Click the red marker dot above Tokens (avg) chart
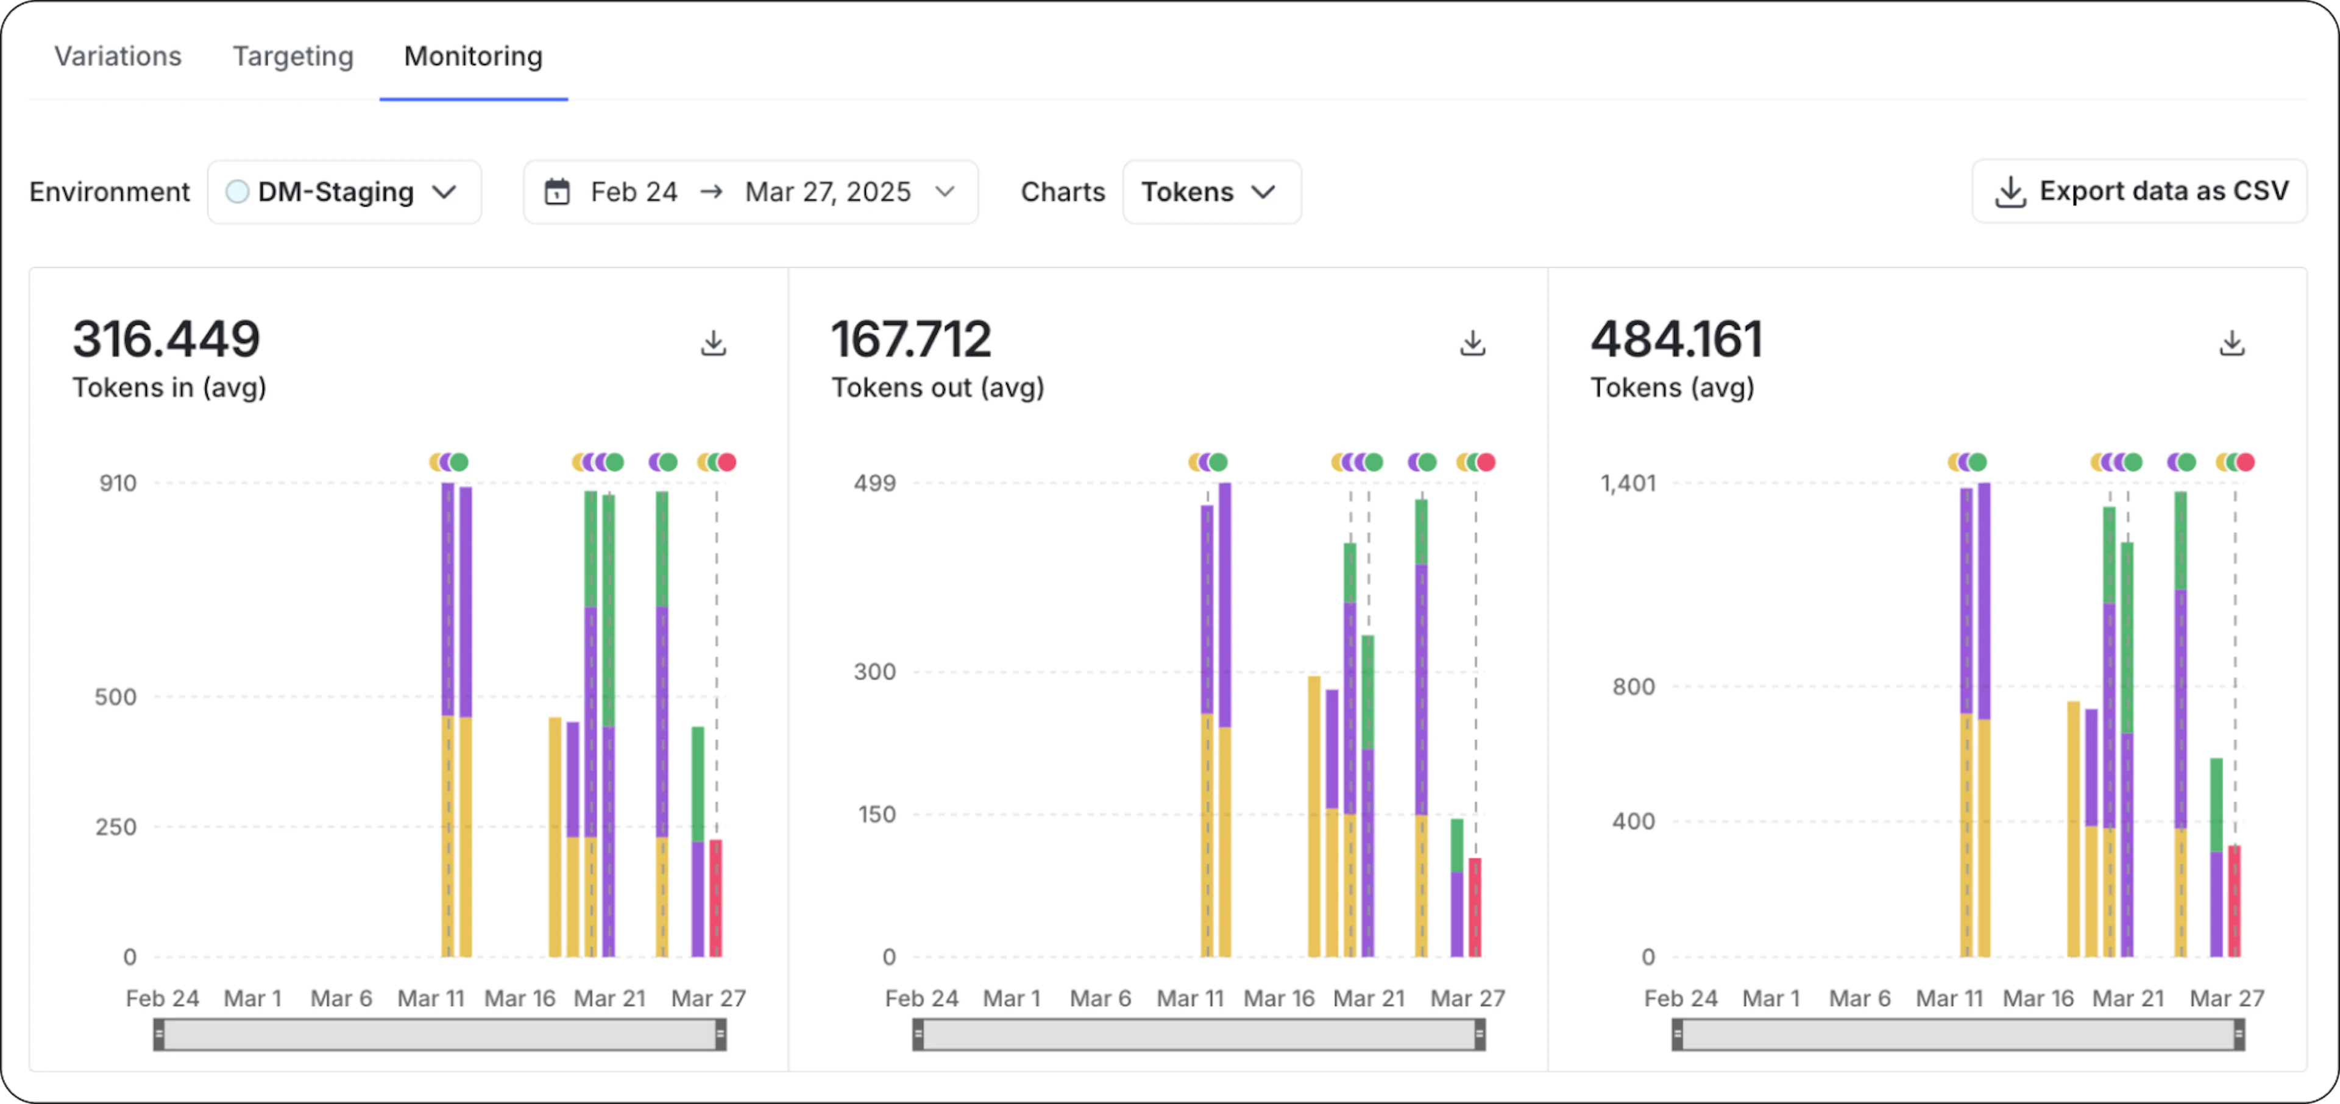The image size is (2340, 1104). (2246, 462)
